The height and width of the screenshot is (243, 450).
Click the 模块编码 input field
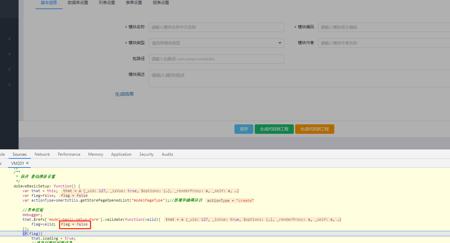(x=384, y=27)
